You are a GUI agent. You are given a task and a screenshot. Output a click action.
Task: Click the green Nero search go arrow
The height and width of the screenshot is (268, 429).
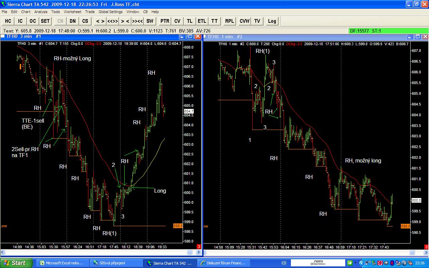click(x=350, y=263)
